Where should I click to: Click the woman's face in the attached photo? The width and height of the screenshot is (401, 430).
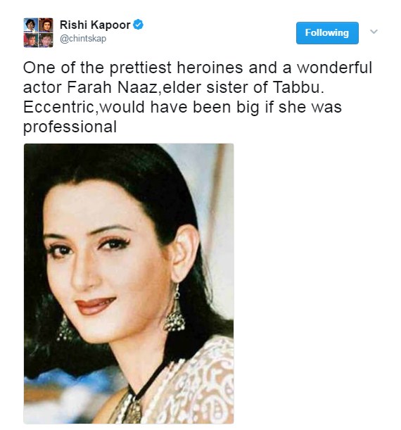click(x=107, y=260)
